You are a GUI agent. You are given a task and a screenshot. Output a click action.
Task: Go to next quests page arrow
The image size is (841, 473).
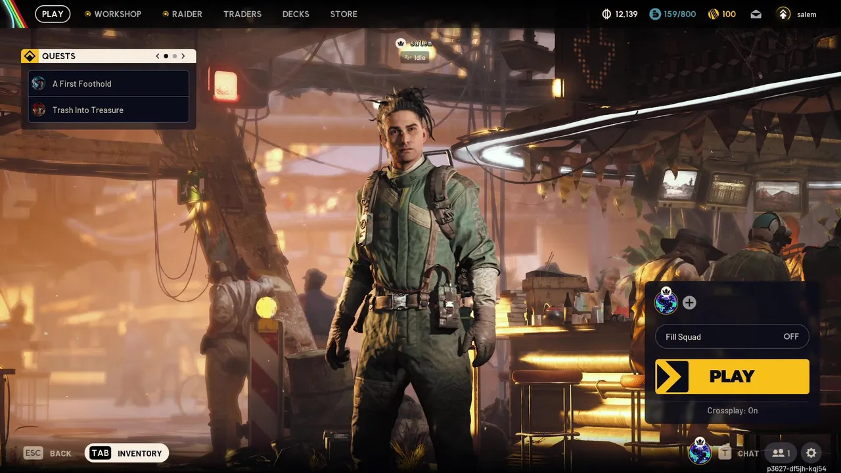point(183,56)
